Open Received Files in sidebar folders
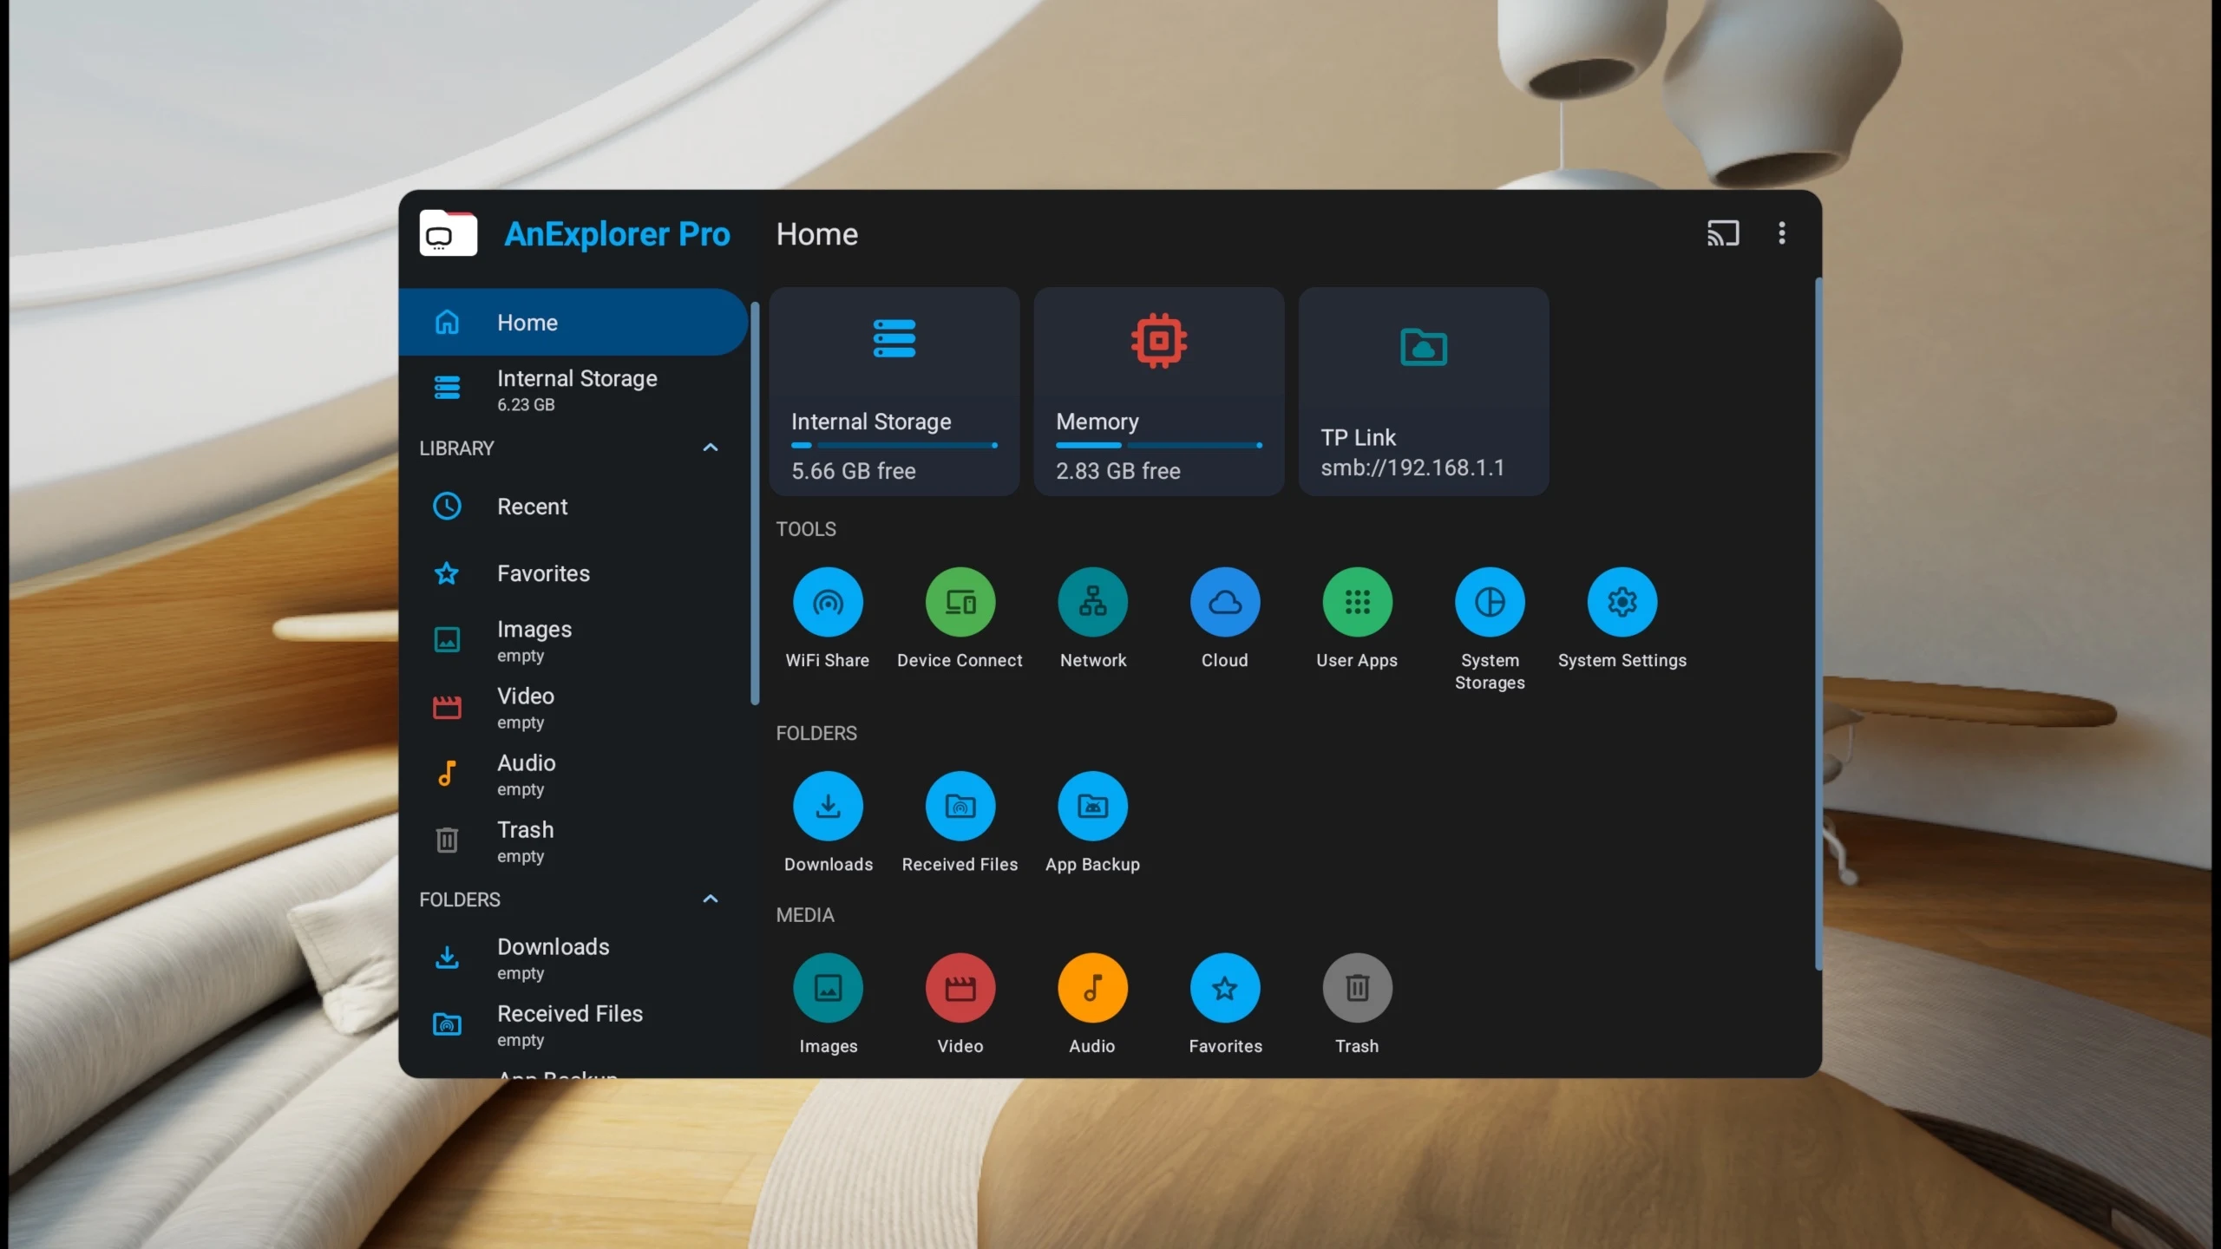This screenshot has width=2221, height=1249. click(573, 1025)
